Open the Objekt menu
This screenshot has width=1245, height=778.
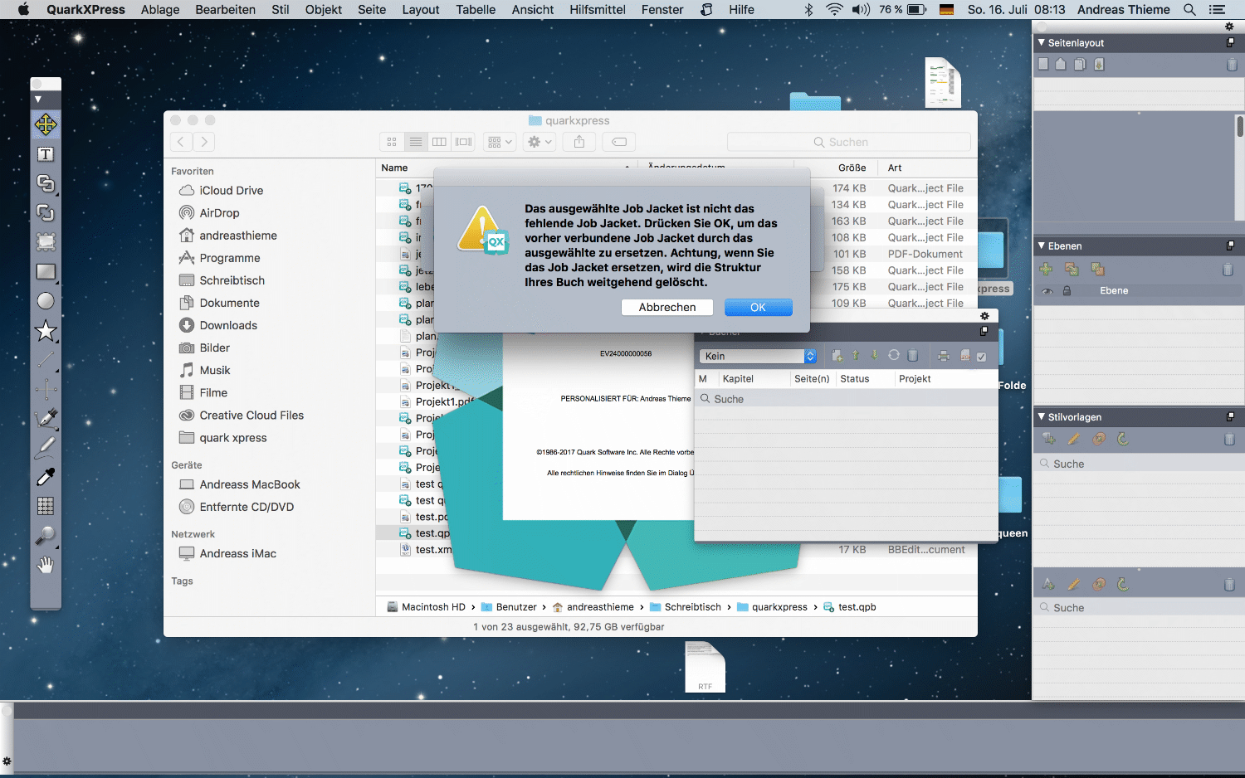click(324, 9)
